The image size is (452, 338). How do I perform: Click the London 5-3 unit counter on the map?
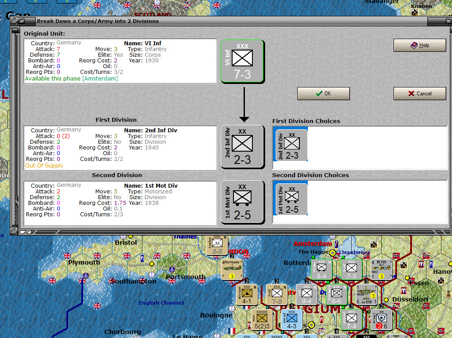tap(217, 245)
